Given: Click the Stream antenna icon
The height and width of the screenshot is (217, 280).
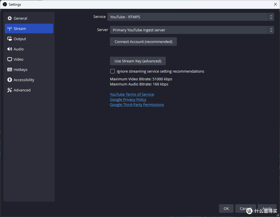Looking at the screenshot, I should tap(10, 29).
